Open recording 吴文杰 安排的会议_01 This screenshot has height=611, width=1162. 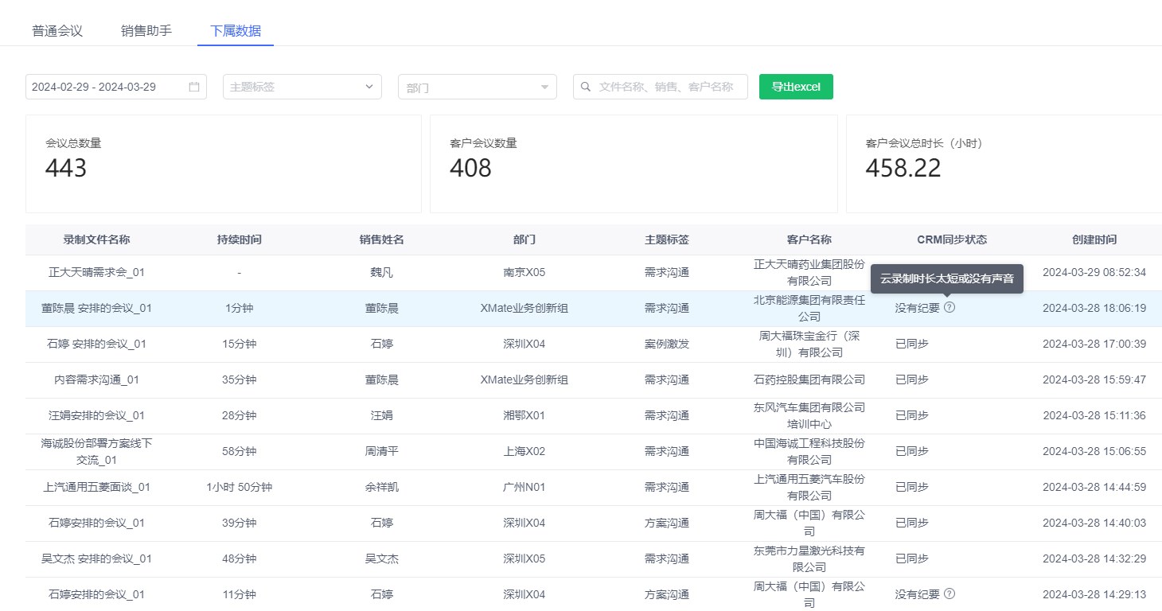(x=97, y=558)
